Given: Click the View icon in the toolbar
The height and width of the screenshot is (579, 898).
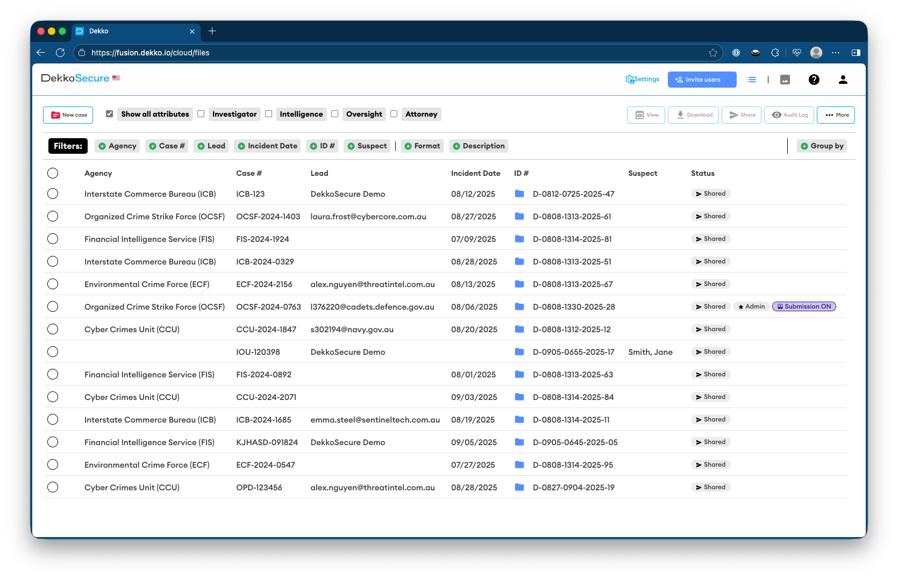Looking at the screenshot, I should (x=645, y=115).
